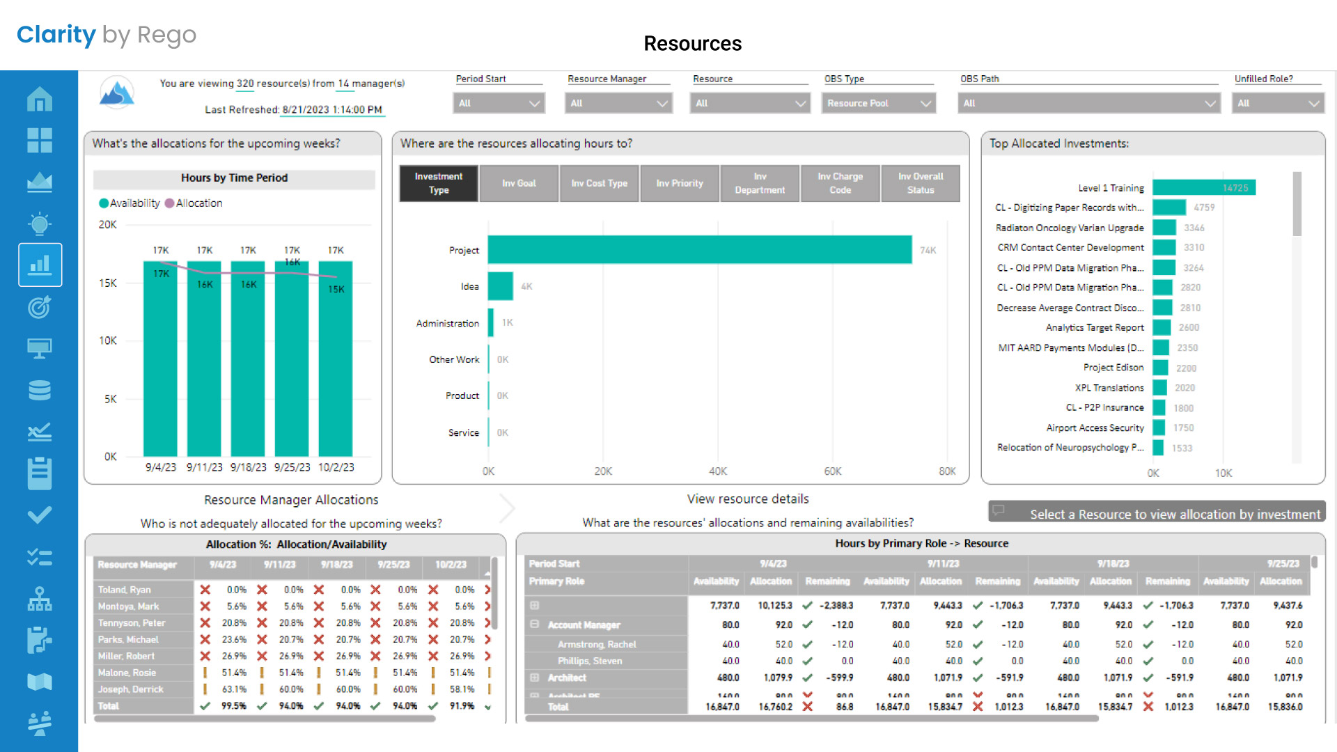The width and height of the screenshot is (1337, 752).
Task: Select the dashboard grid icon in sidebar
Action: pos(40,141)
